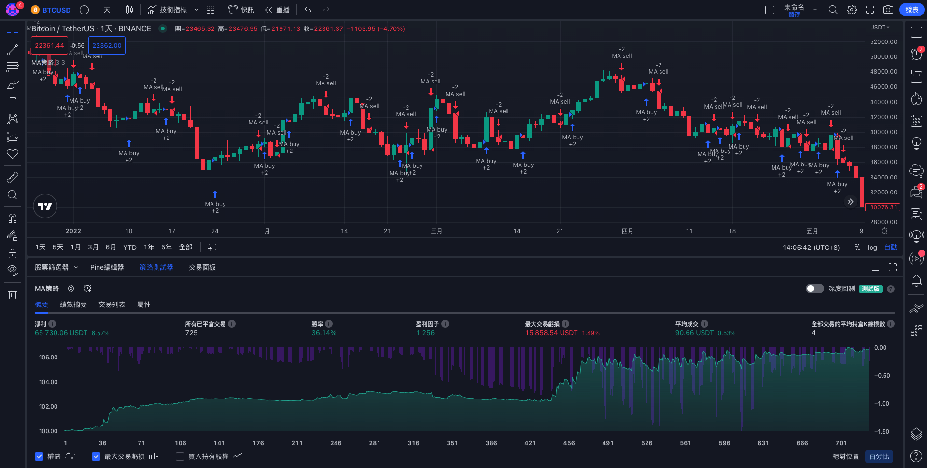The width and height of the screenshot is (927, 468).
Task: Toggle log scale mode
Action: point(872,248)
